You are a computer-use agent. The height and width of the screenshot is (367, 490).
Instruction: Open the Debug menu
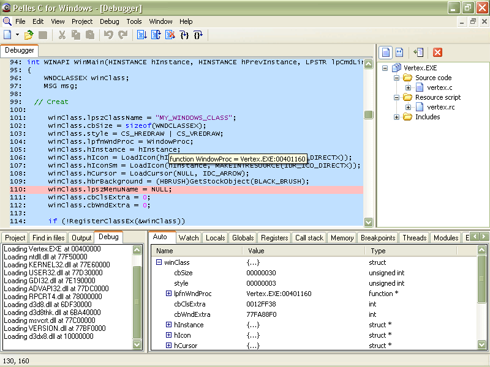(109, 21)
